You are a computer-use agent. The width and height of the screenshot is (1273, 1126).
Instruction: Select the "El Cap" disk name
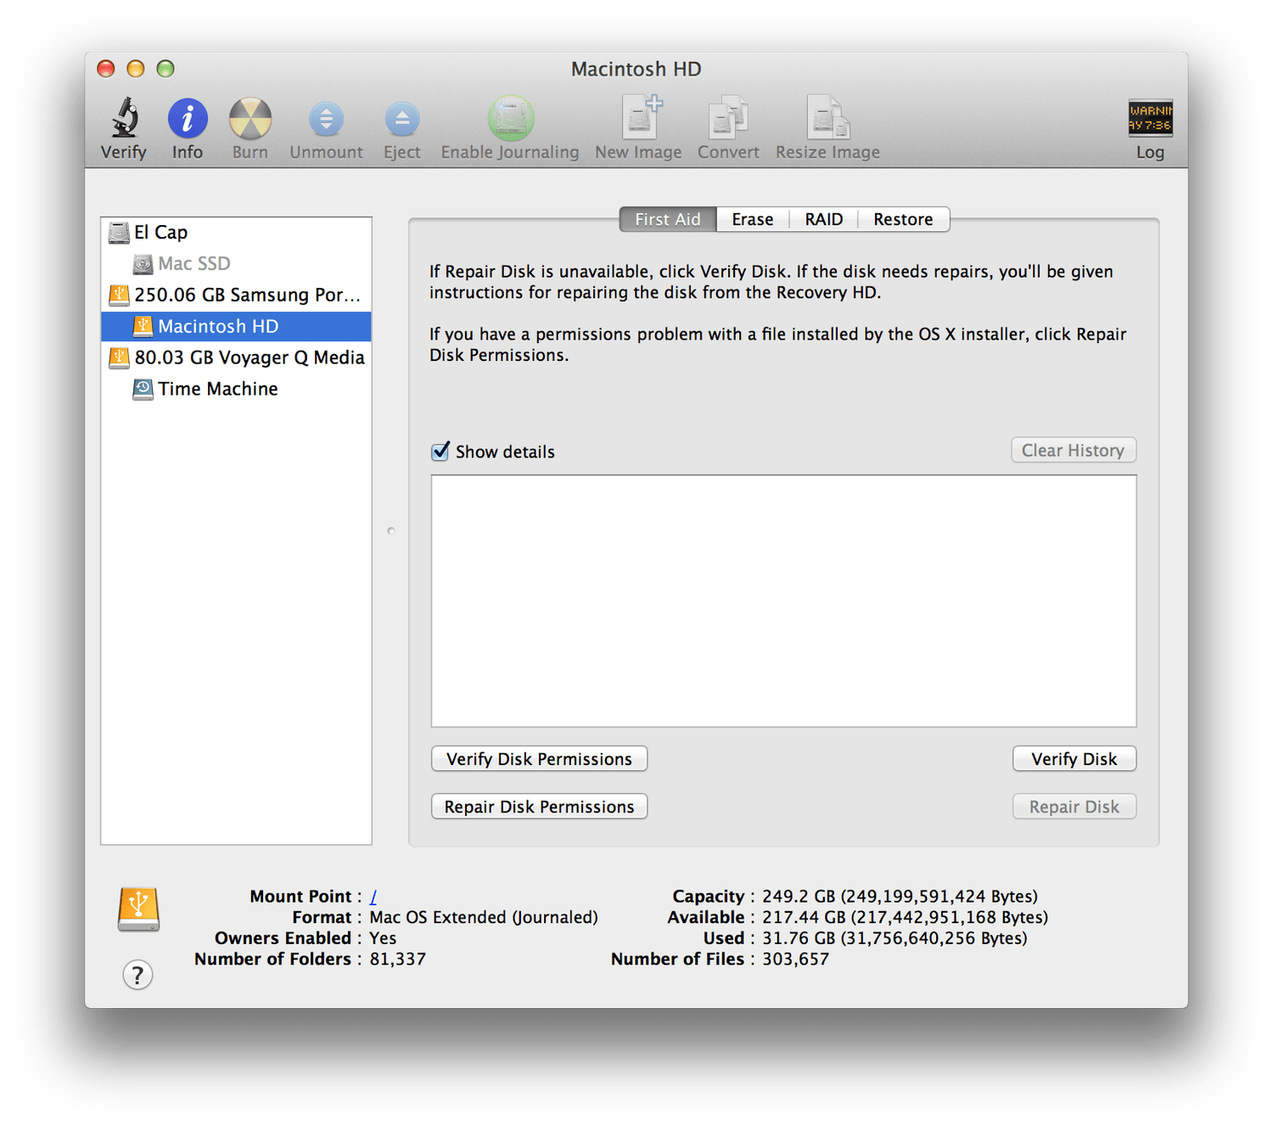tap(161, 233)
